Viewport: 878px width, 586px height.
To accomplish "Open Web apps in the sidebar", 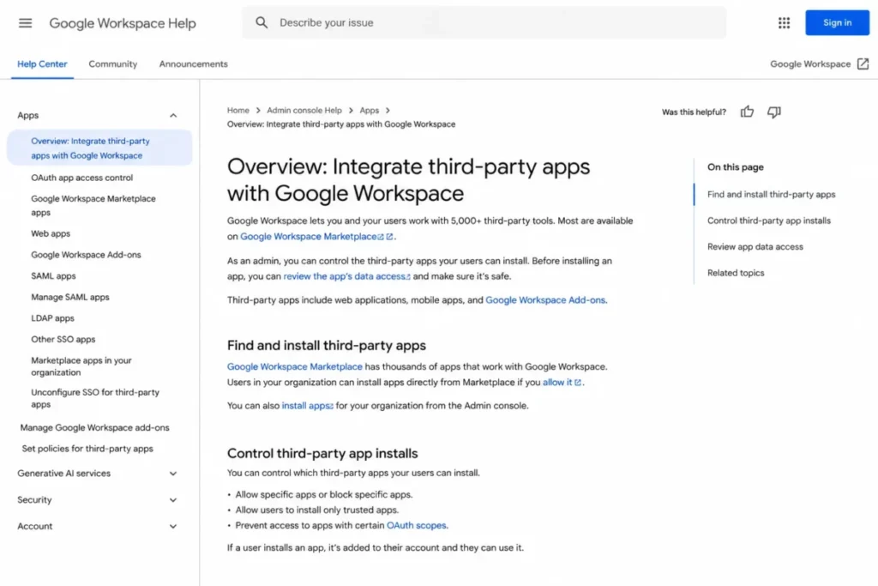I will (51, 233).
